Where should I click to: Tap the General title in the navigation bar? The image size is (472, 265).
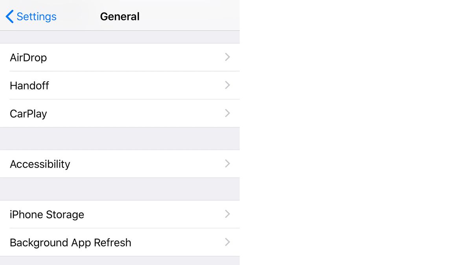click(x=120, y=16)
